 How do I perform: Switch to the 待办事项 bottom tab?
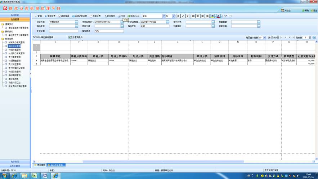(40, 165)
